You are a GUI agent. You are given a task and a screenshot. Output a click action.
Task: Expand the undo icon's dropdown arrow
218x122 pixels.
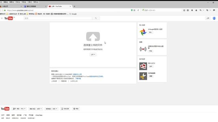[204, 10]
